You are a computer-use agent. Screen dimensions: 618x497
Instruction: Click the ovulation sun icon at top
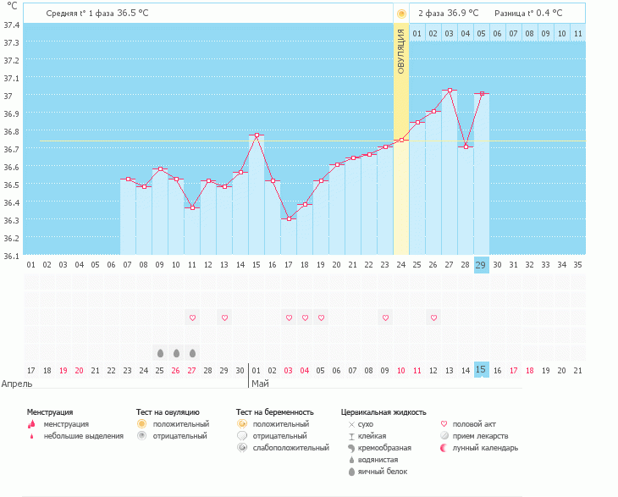[x=401, y=14]
